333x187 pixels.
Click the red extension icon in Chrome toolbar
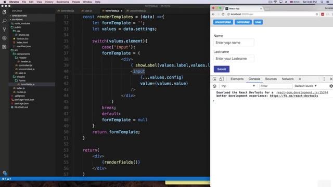(x=323, y=14)
